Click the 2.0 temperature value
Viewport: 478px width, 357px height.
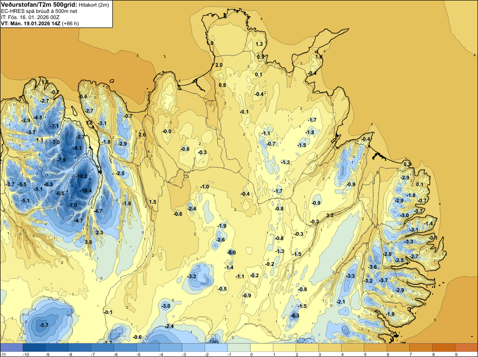tap(219, 65)
